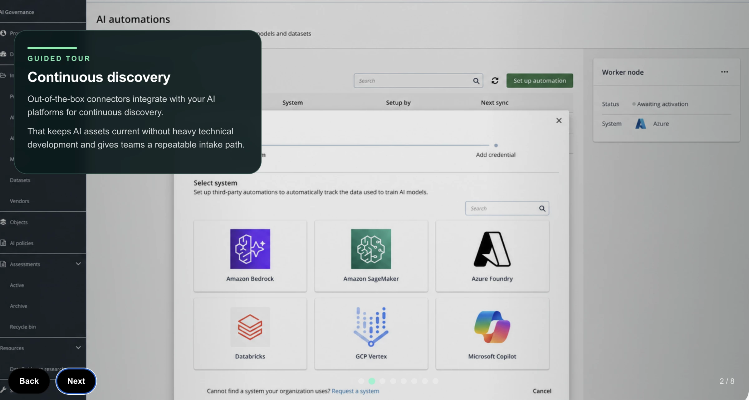
Task: Click the Select system Search field
Action: coord(507,208)
